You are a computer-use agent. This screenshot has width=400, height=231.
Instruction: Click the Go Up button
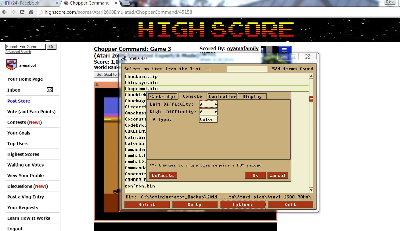coord(194,205)
